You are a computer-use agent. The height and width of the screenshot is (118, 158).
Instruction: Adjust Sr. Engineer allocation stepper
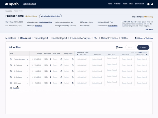[x=50, y=65]
